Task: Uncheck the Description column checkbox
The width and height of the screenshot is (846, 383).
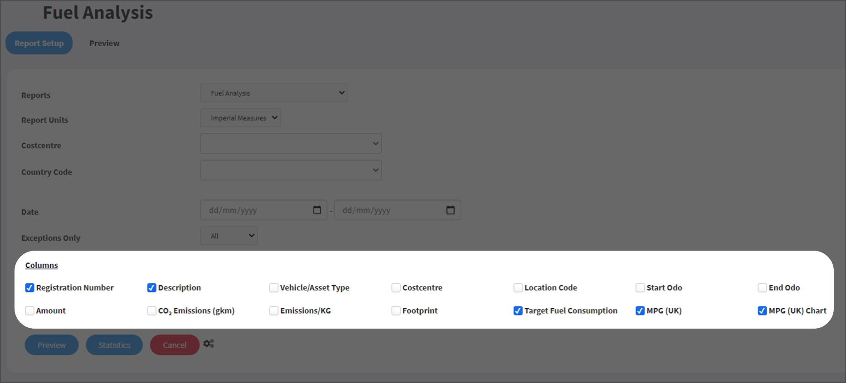Action: coord(152,288)
